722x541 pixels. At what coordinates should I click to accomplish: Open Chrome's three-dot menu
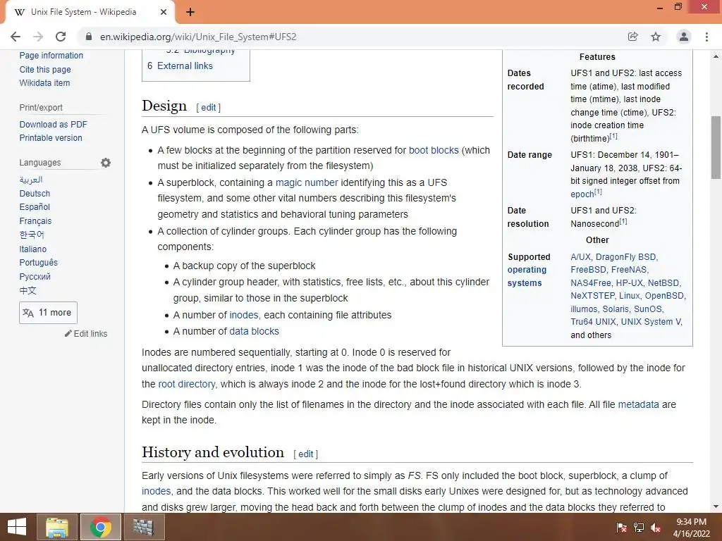pos(706,37)
